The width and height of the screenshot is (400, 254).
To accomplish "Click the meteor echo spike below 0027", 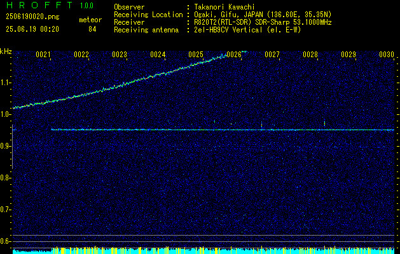I will tap(261, 124).
